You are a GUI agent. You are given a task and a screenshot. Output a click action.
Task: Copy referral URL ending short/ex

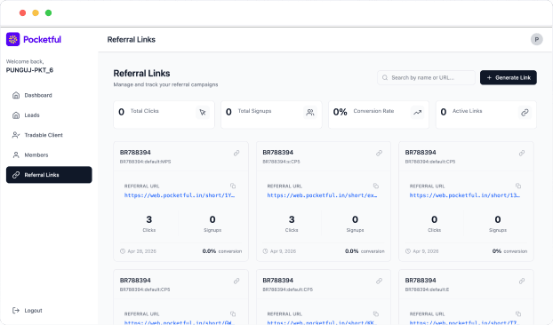point(376,186)
